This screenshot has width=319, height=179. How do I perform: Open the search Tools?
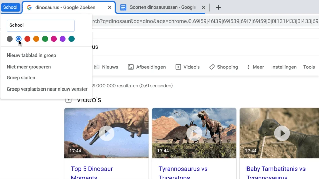(309, 67)
